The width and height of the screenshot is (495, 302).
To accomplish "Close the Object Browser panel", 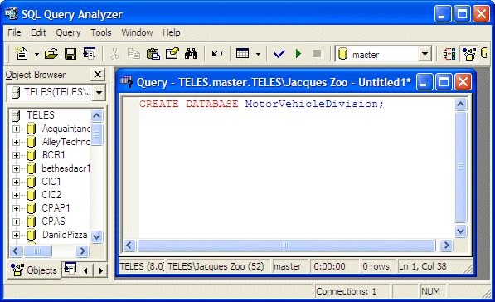I will coord(98,75).
